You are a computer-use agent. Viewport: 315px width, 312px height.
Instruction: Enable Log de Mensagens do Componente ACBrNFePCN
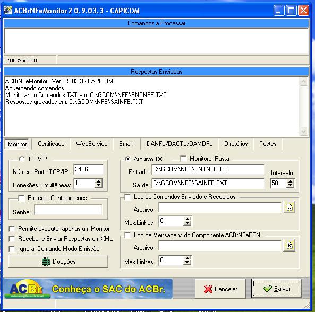click(127, 235)
